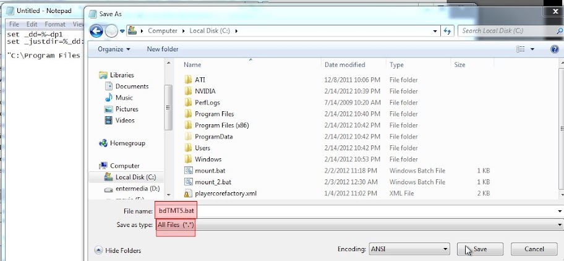Click Libraries in the navigation pane
This screenshot has width=564, height=261.
122,75
